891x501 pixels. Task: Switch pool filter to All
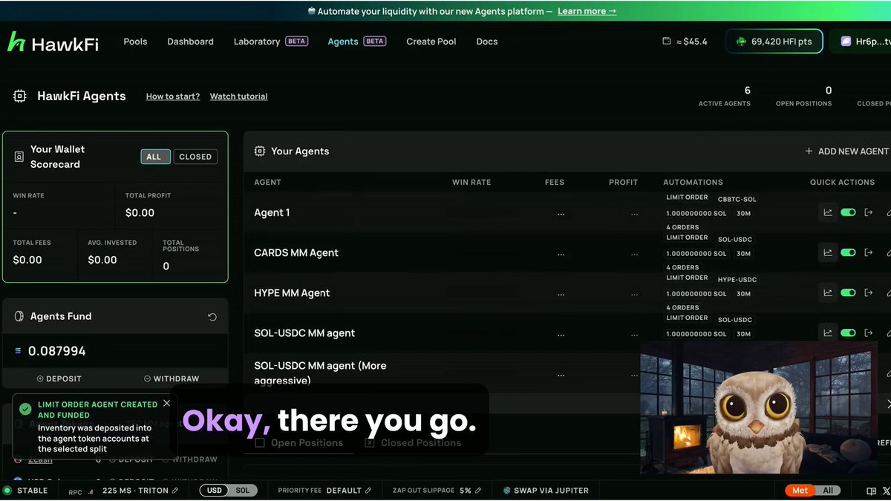pyautogui.click(x=828, y=491)
